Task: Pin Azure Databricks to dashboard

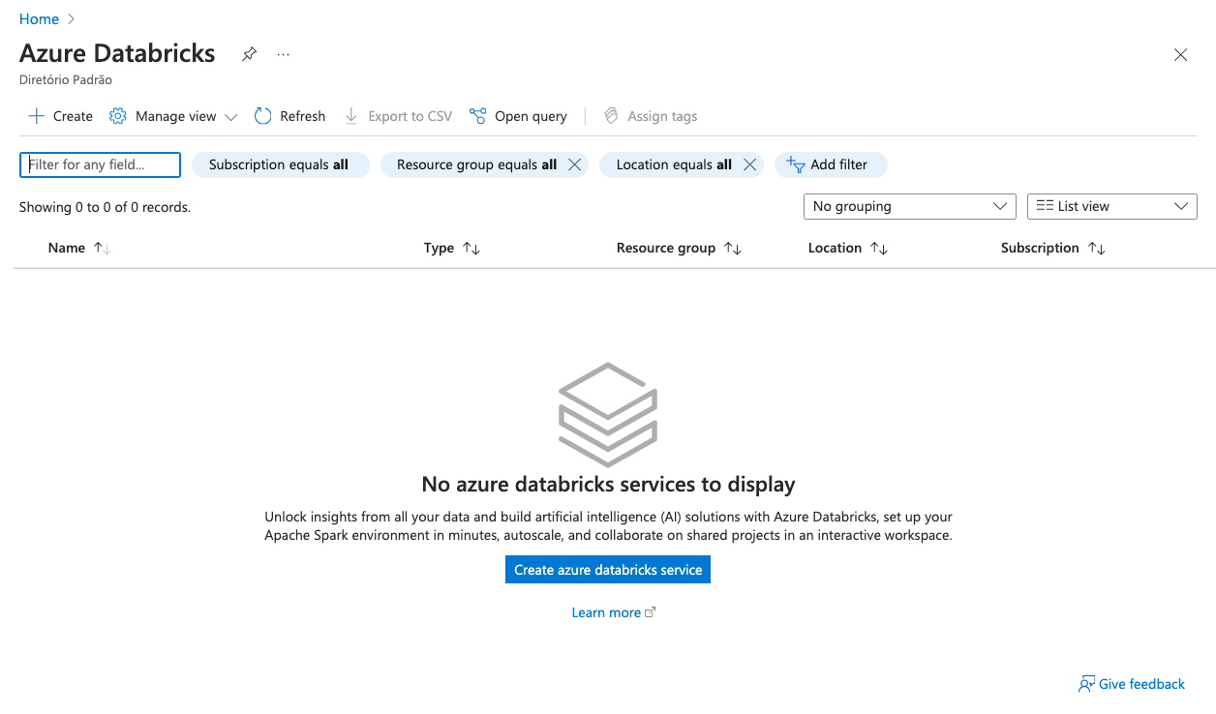Action: [249, 54]
